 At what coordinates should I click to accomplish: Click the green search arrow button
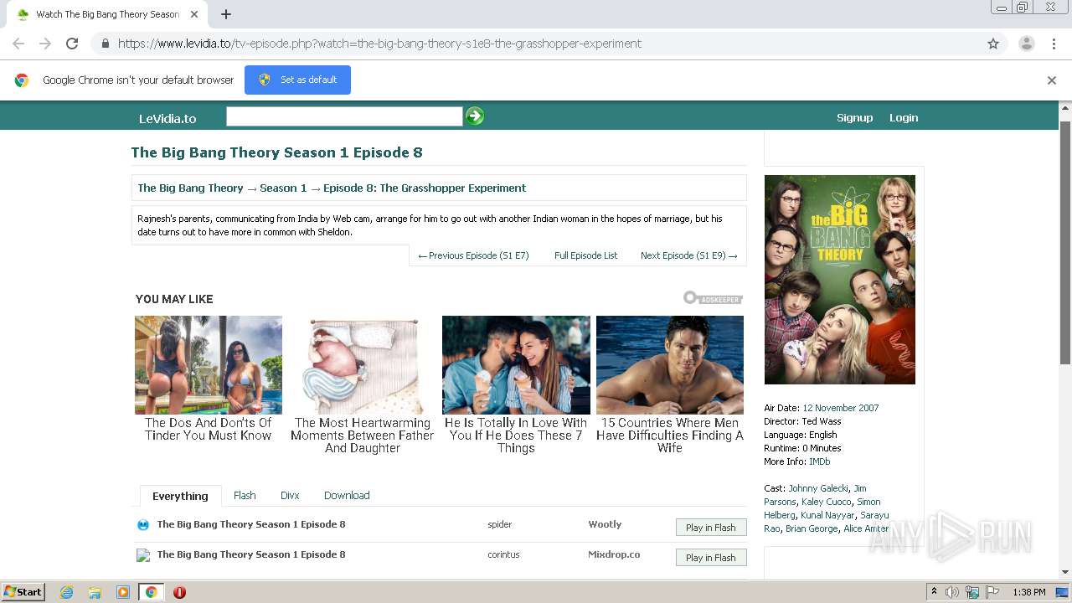[475, 116]
